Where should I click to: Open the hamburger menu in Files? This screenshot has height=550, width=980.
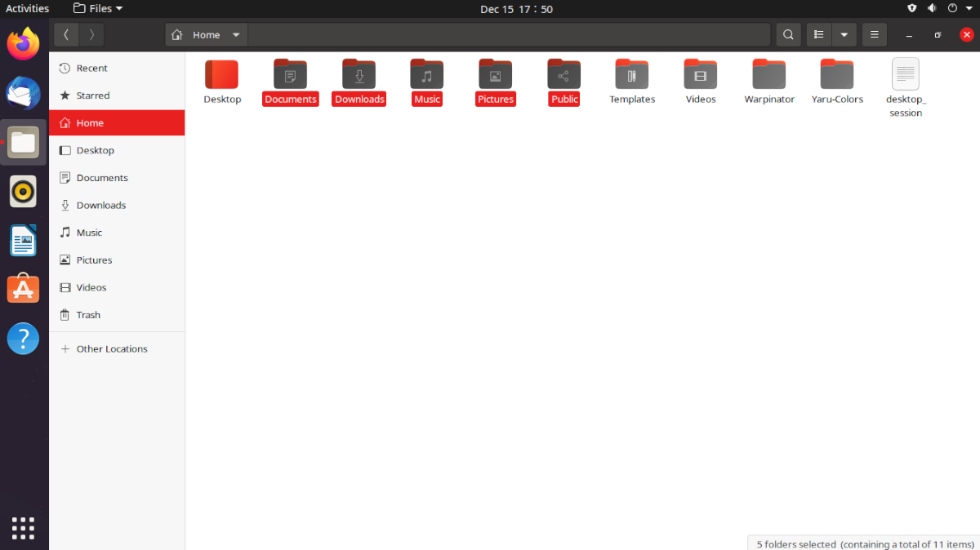874,34
